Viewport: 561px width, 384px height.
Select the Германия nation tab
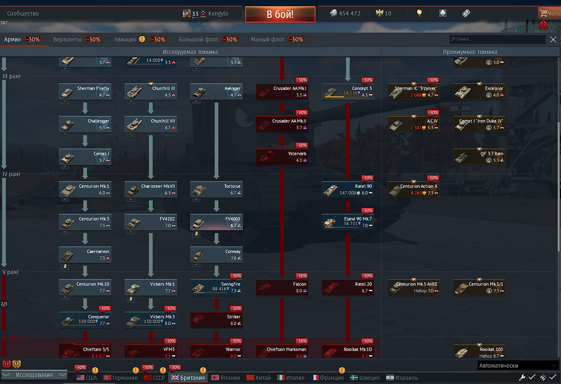pyautogui.click(x=120, y=378)
